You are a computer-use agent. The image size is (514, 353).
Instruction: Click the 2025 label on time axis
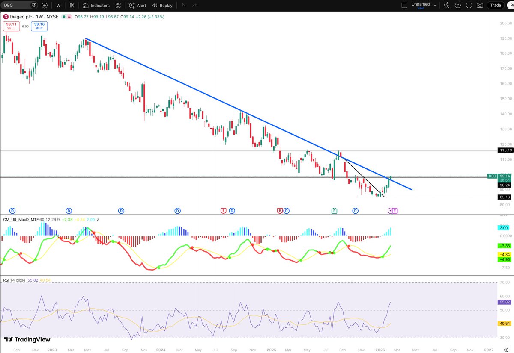[x=271, y=350]
